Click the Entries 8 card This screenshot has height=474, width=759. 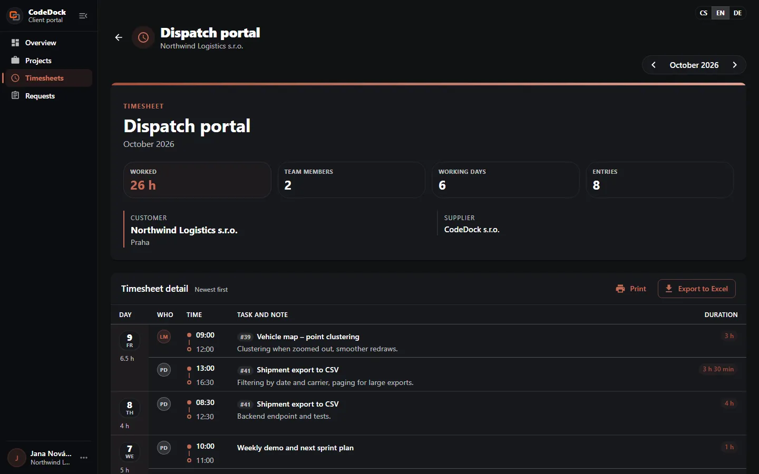659,180
